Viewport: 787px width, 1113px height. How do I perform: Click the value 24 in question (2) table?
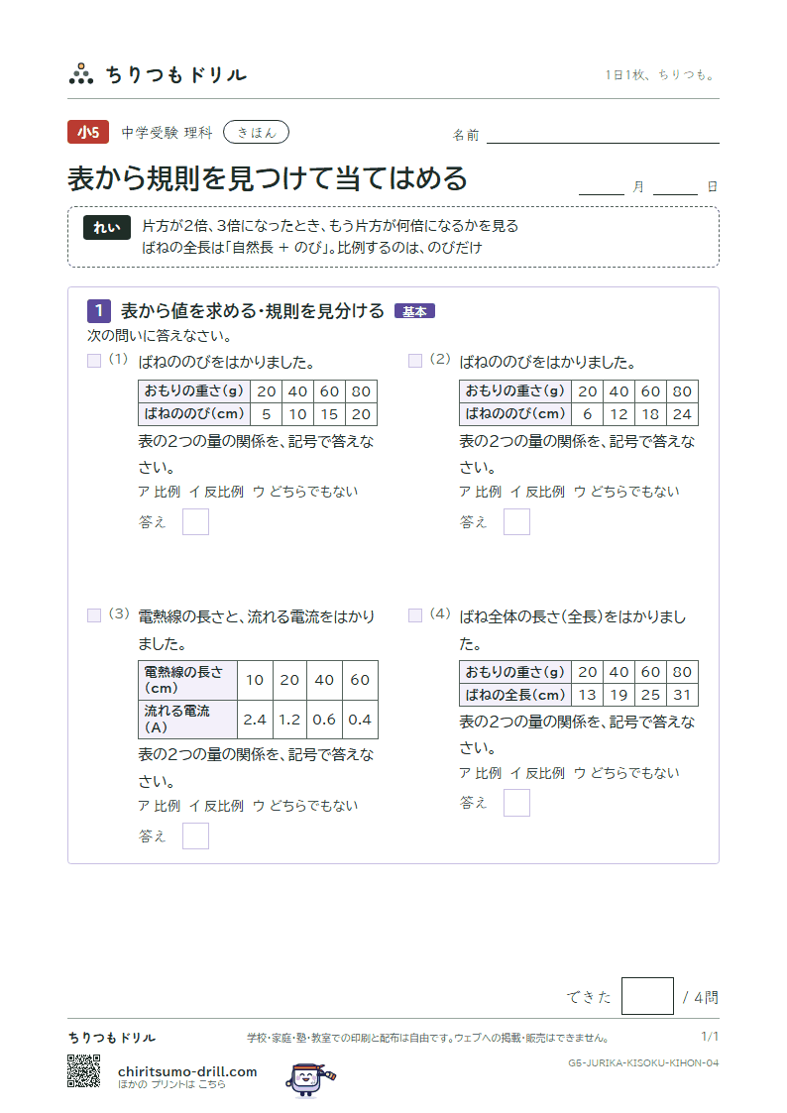click(x=682, y=414)
